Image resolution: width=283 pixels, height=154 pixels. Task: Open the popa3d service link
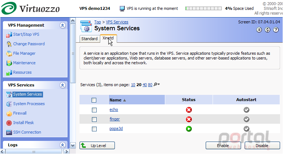(x=116, y=128)
